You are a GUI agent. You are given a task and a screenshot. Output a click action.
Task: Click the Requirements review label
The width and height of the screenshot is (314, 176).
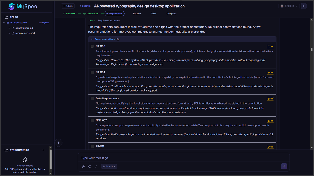pyautogui.click(x=109, y=20)
